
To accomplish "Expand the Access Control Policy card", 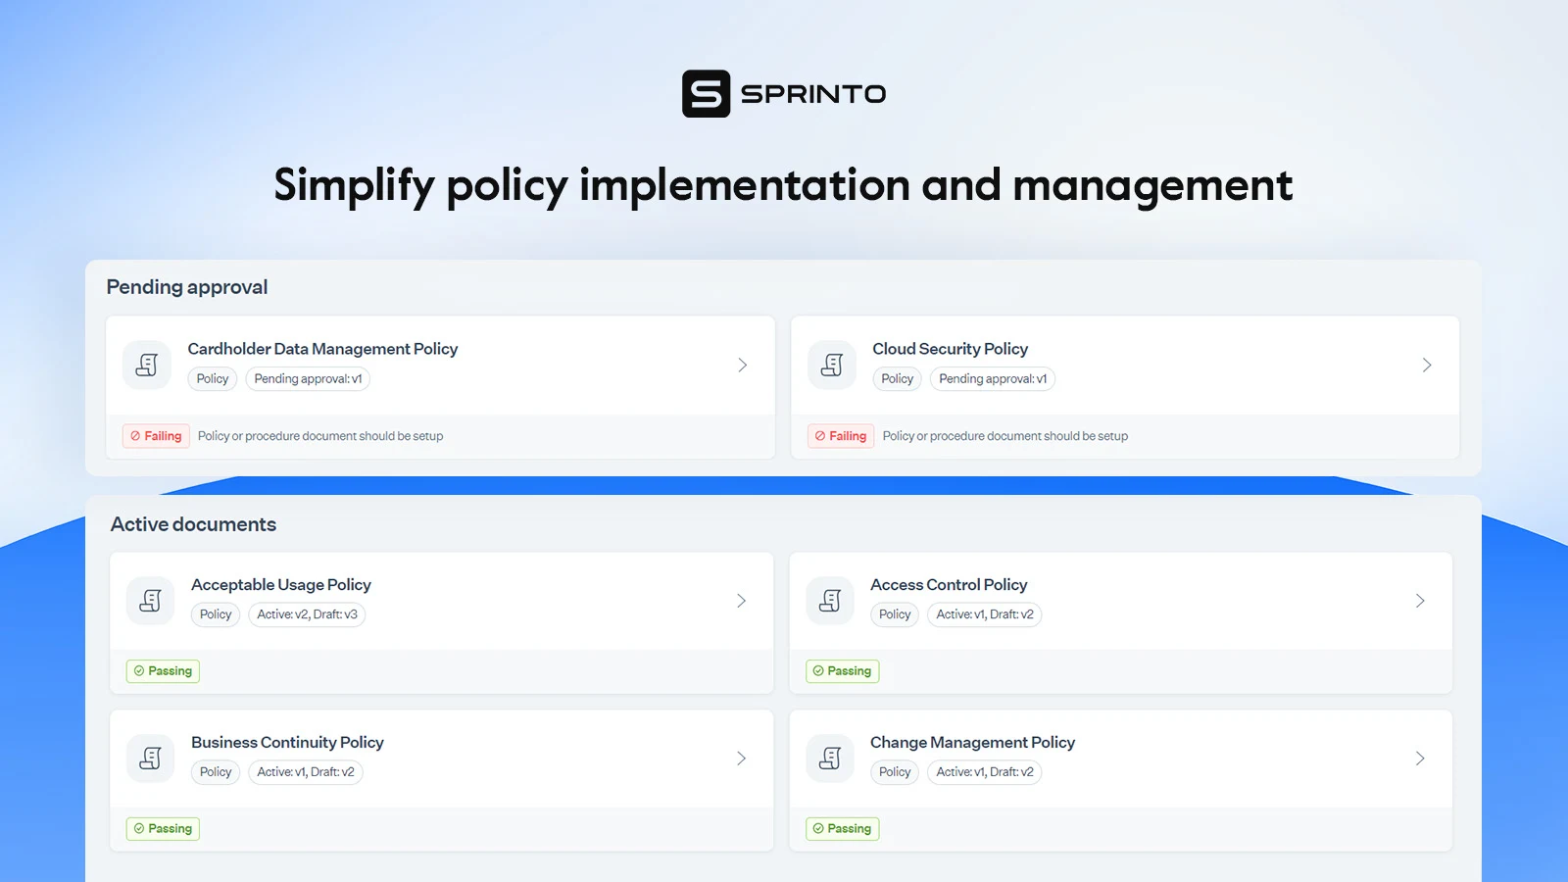I will pyautogui.click(x=1420, y=600).
